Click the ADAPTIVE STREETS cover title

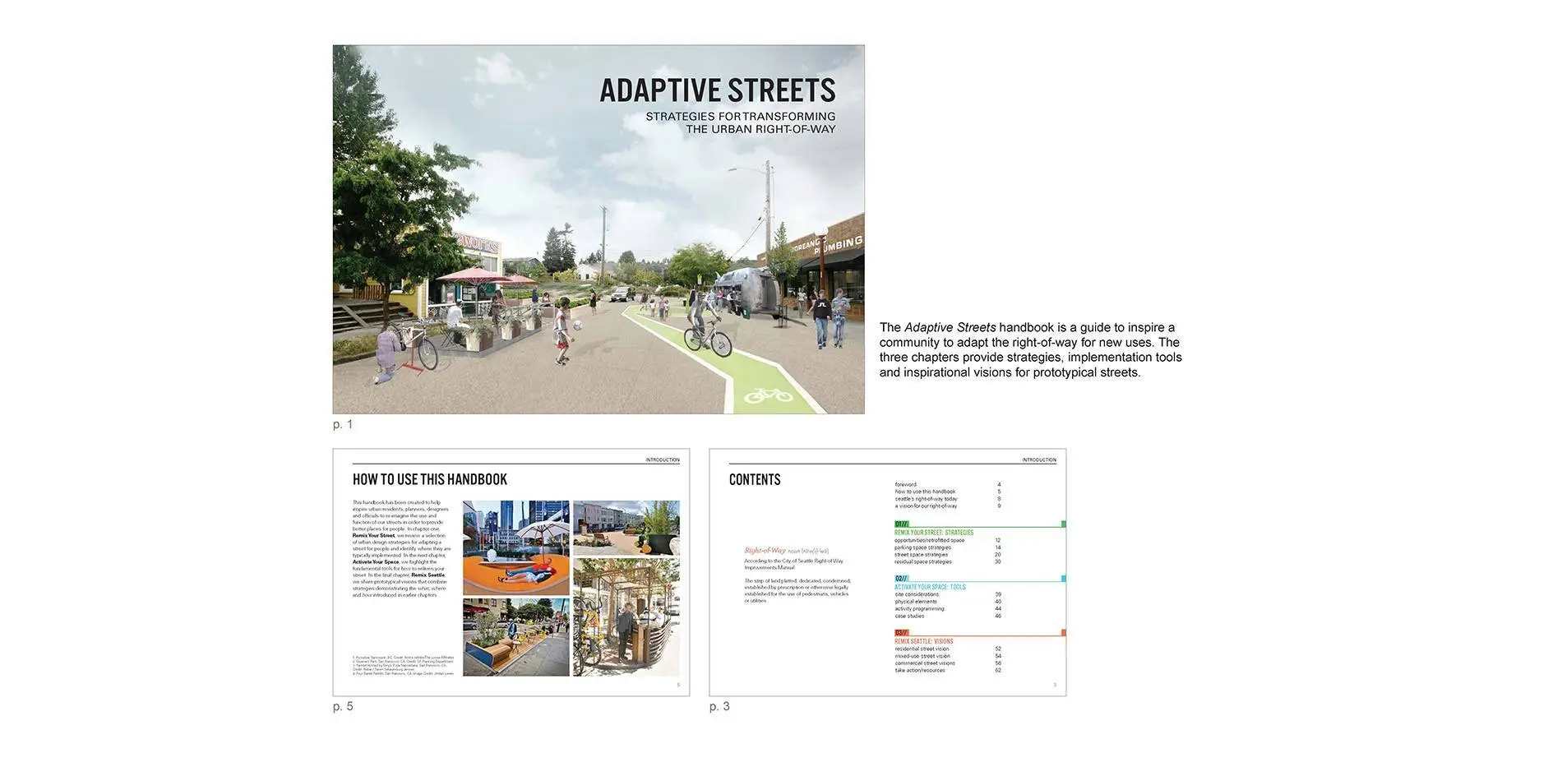[718, 90]
